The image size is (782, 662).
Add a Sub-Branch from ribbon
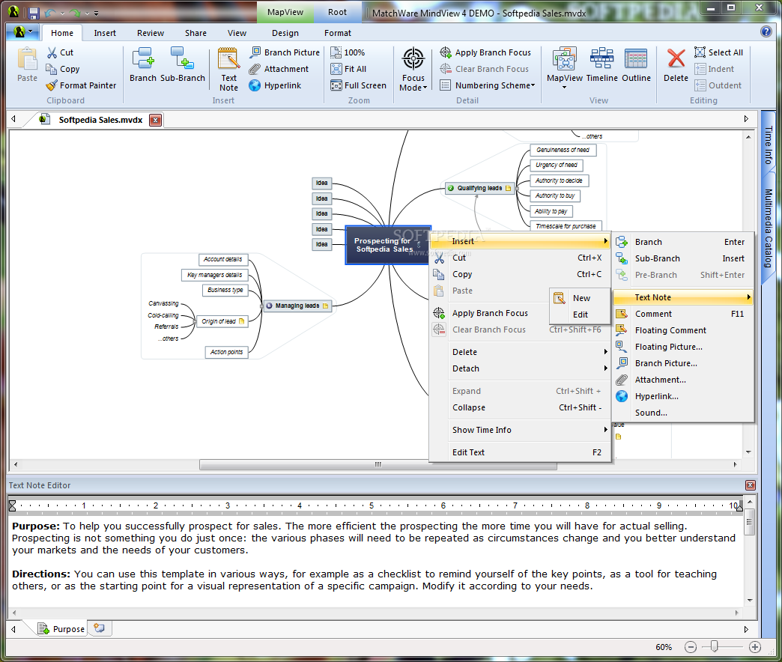[183, 65]
